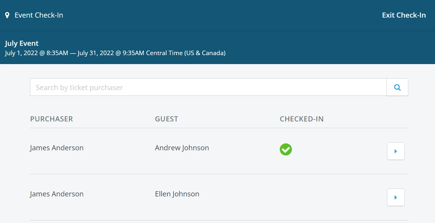435x223 pixels.
Task: Select the Event Check-In header title
Action: click(x=39, y=15)
